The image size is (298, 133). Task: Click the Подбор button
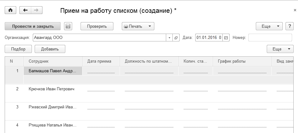pyautogui.click(x=18, y=49)
